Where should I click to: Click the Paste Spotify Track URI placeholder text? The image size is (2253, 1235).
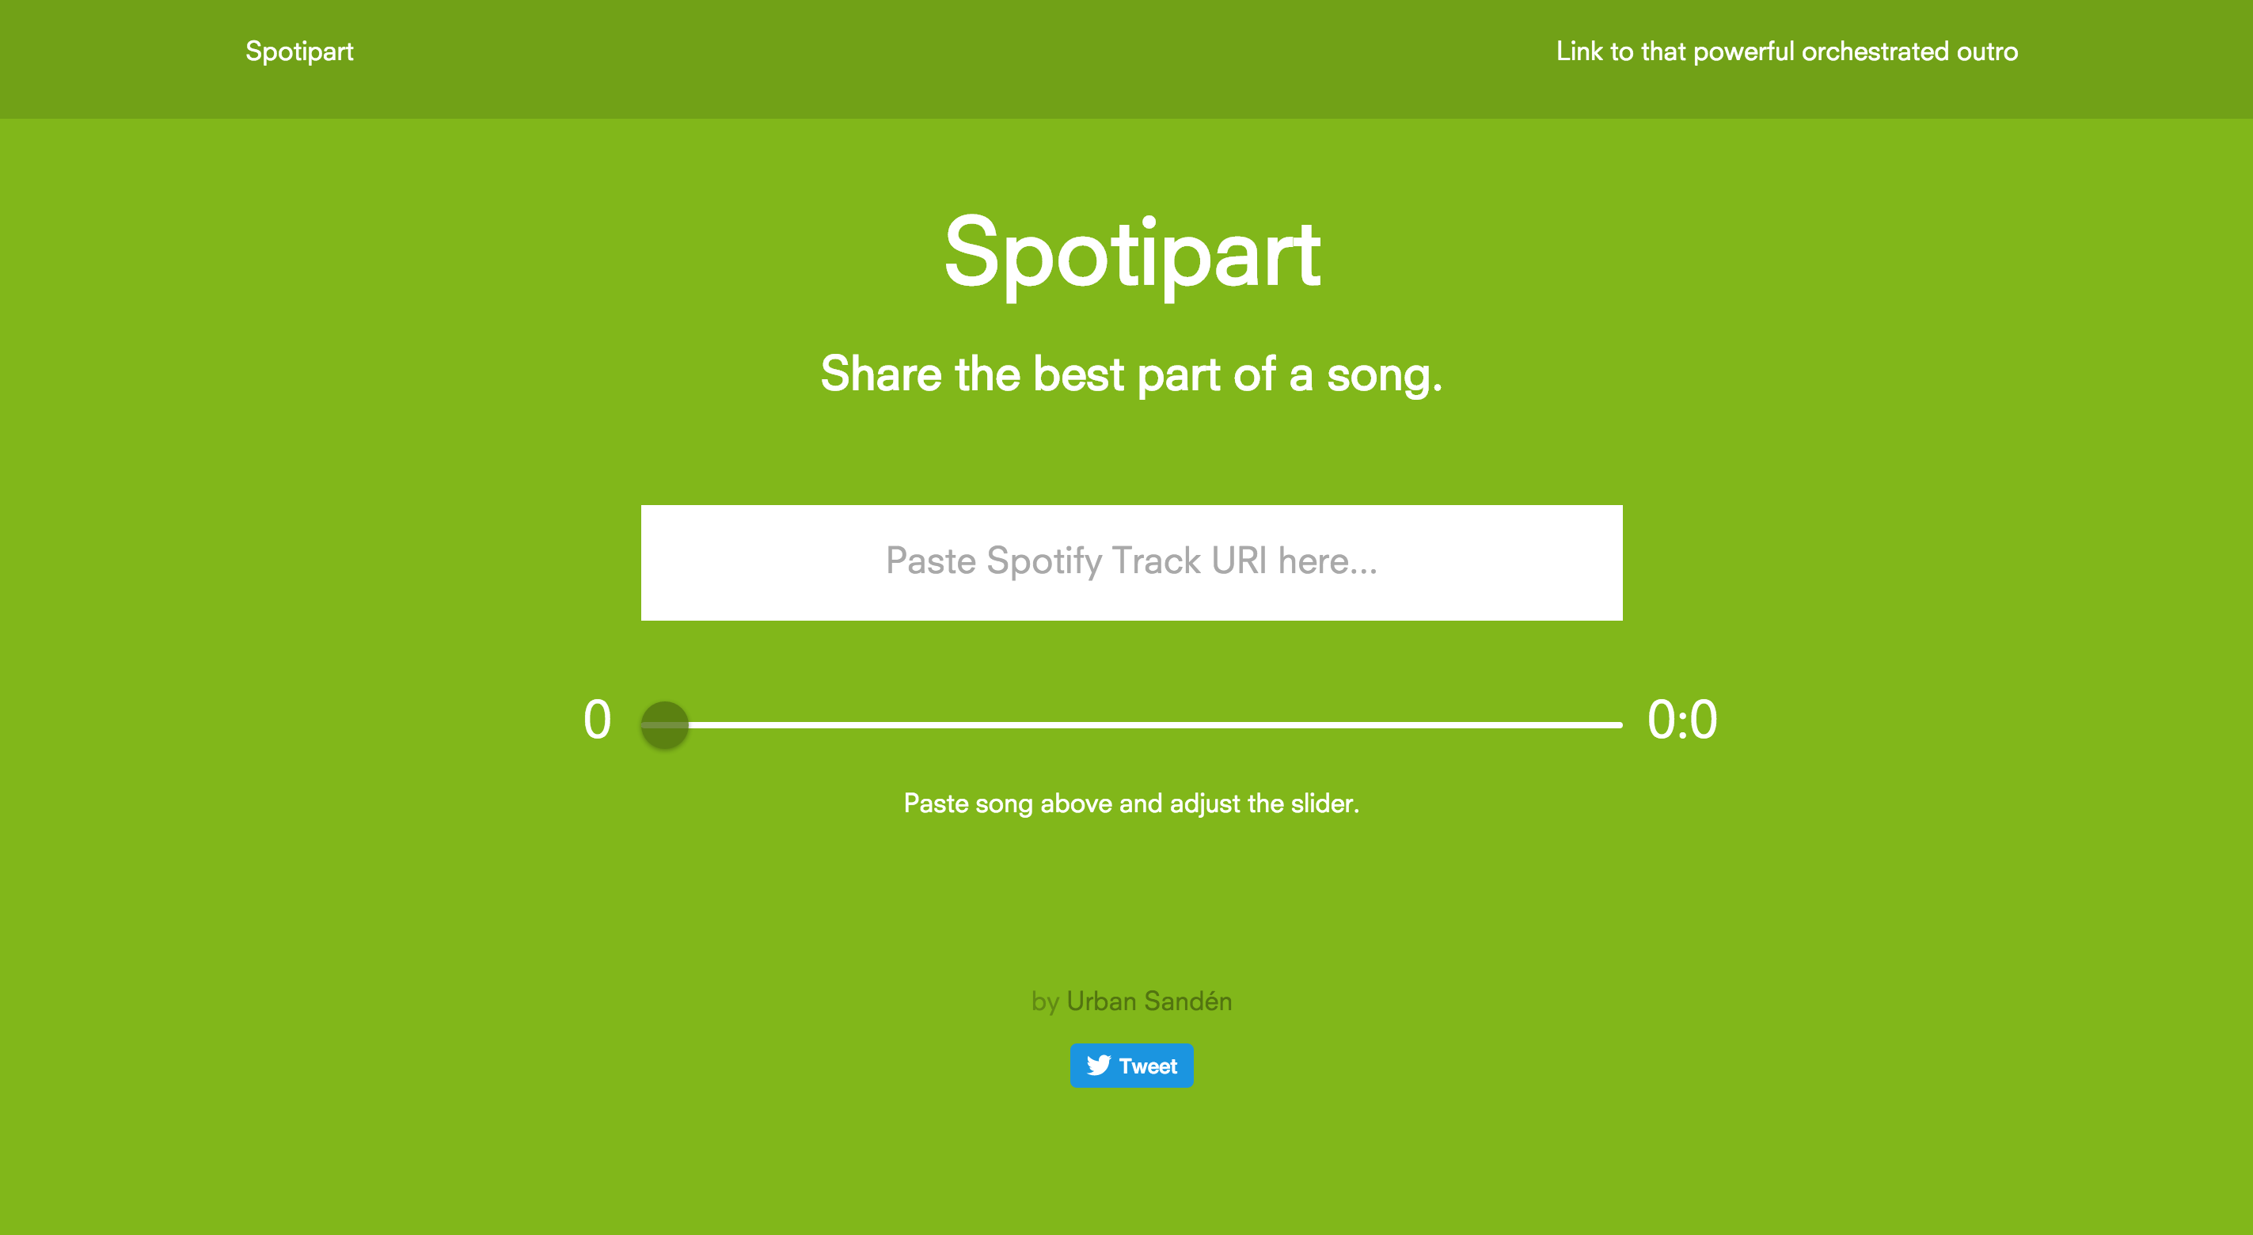1131,560
